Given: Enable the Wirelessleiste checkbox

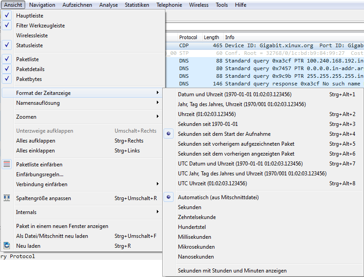Looking at the screenshot, I should pyautogui.click(x=6, y=35).
